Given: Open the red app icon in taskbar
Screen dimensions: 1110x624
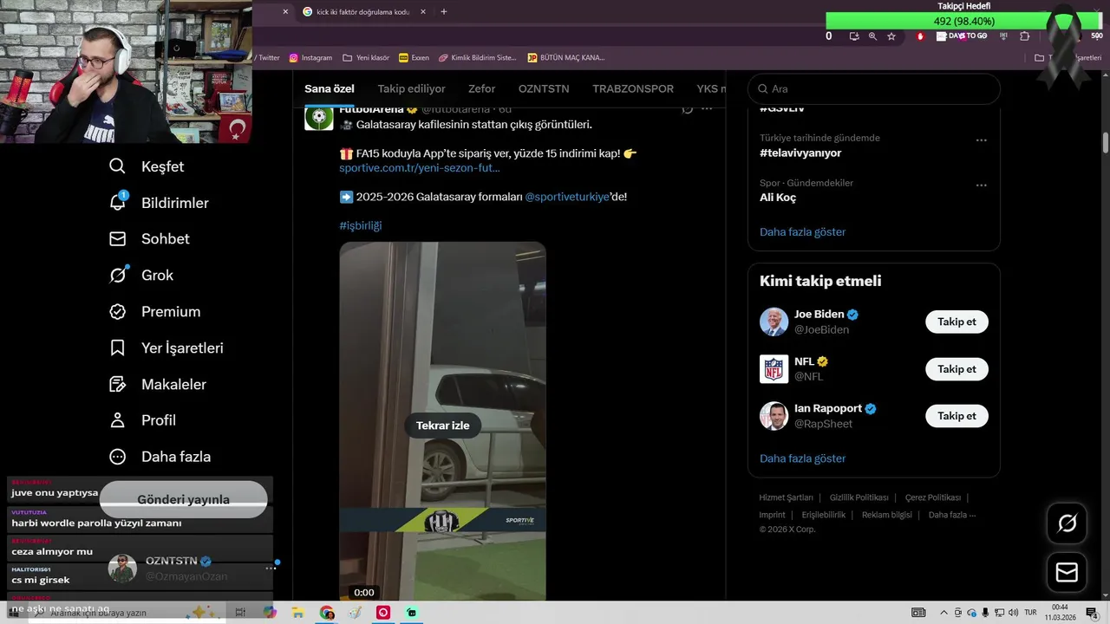Looking at the screenshot, I should point(383,613).
